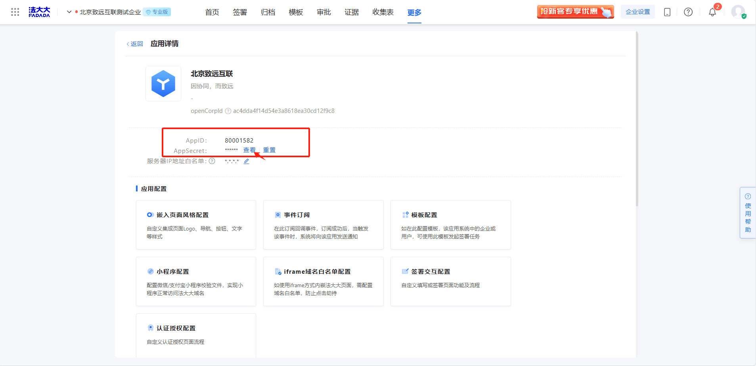Go to the 首页 tab
This screenshot has width=756, height=366.
pyautogui.click(x=212, y=12)
